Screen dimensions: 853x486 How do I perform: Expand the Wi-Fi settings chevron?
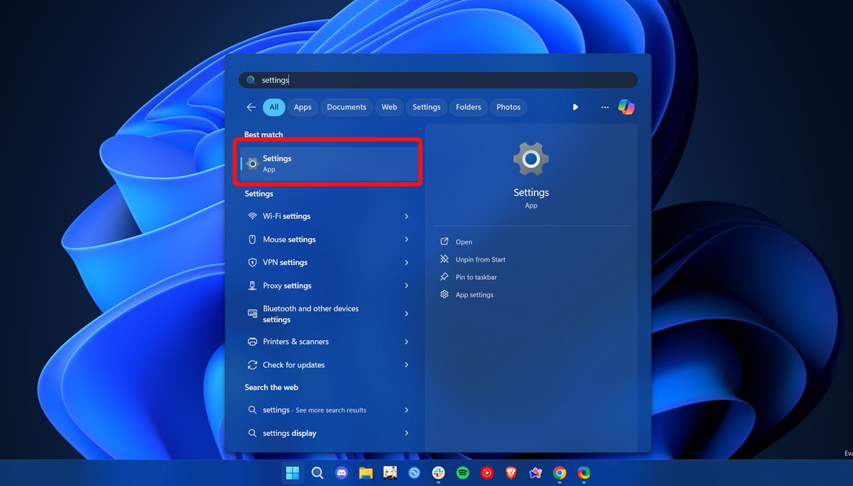coord(406,216)
